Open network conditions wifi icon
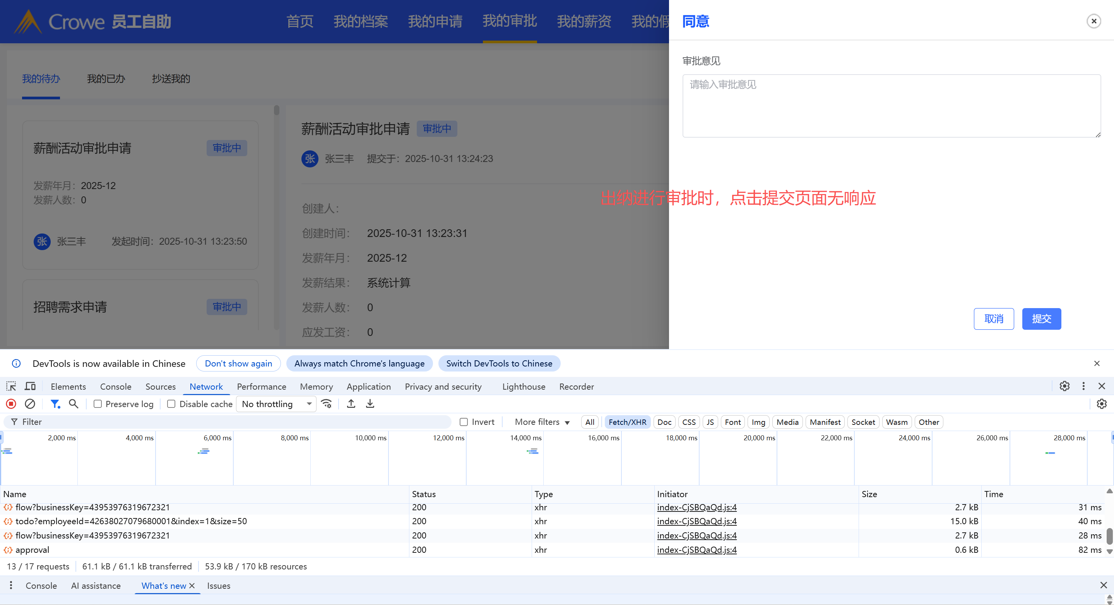This screenshot has height=605, width=1114. coord(327,404)
